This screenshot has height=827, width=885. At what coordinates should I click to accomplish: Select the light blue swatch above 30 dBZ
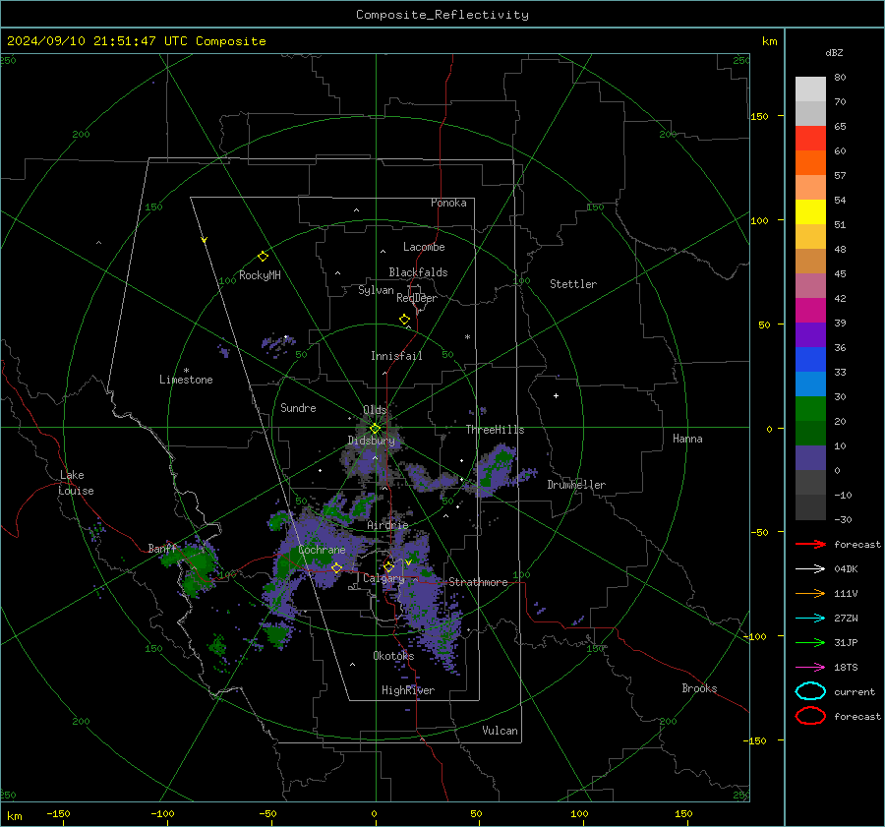pos(810,384)
